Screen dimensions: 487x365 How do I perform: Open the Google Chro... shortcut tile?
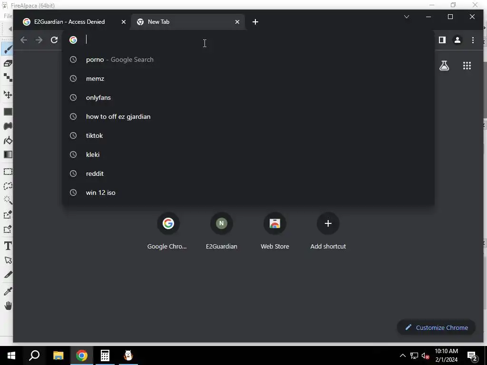click(x=168, y=231)
